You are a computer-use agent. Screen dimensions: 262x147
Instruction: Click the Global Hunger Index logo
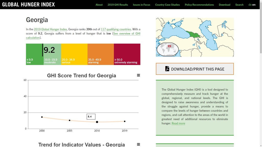28,5
